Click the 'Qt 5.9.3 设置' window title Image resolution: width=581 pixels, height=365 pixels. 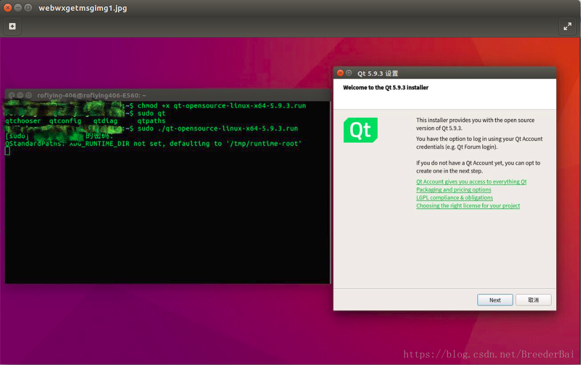tap(378, 73)
